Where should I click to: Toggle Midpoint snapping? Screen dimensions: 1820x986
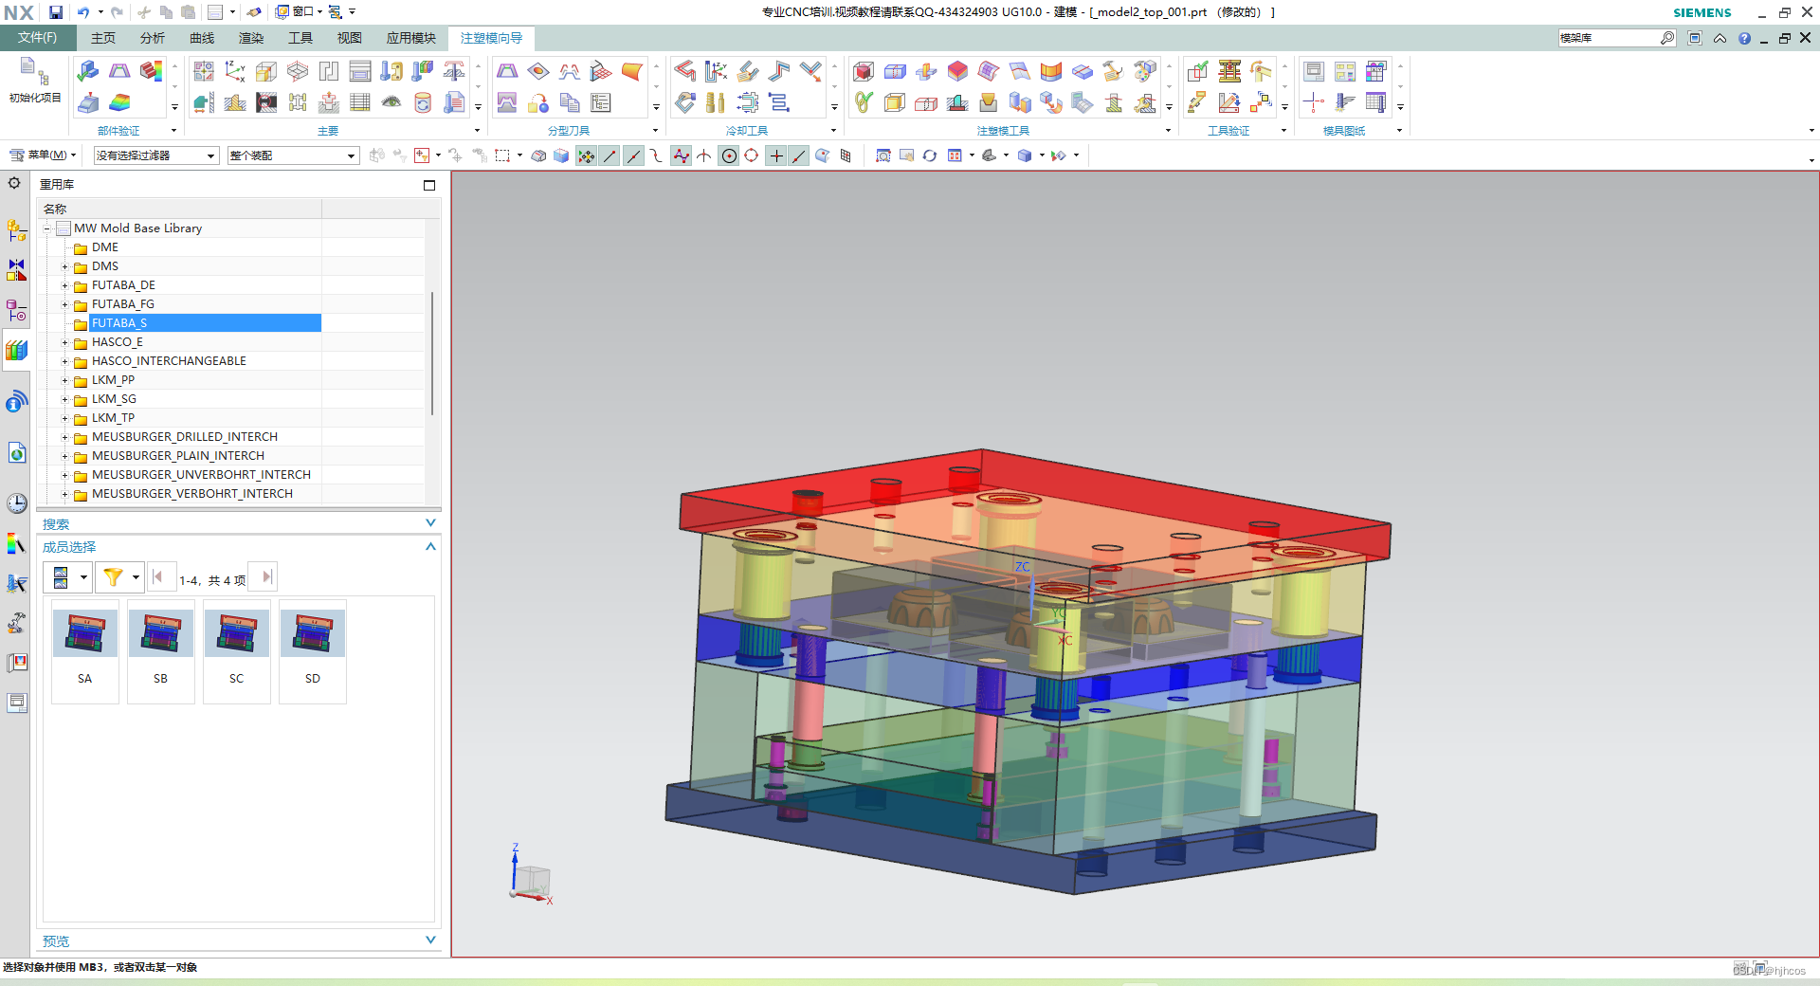634,155
